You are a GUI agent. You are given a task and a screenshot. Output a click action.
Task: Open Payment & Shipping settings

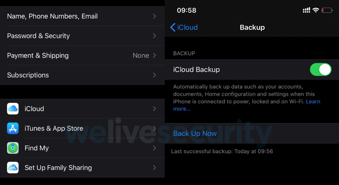pyautogui.click(x=82, y=55)
